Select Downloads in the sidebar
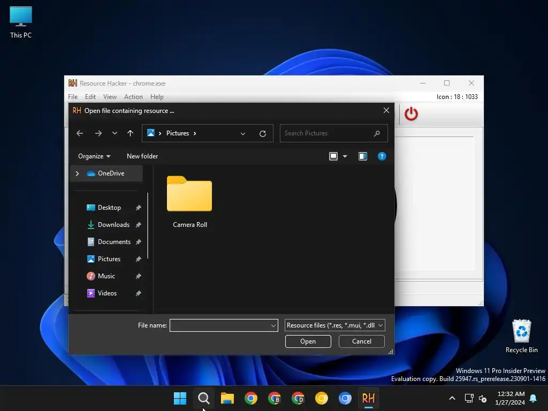Screen dimensions: 548x411 [113, 225]
